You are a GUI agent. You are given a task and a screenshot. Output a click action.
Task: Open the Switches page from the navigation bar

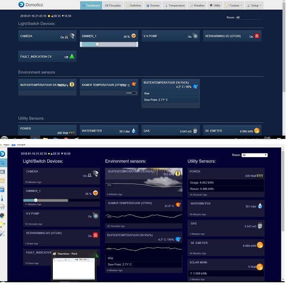point(133,5)
